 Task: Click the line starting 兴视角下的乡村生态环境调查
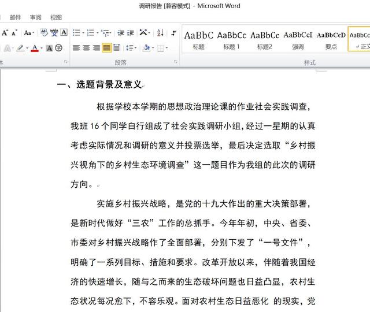point(193,165)
